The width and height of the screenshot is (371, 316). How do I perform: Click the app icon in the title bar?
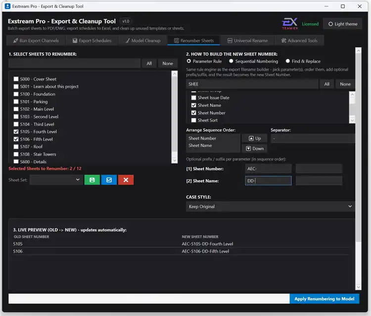7,6
